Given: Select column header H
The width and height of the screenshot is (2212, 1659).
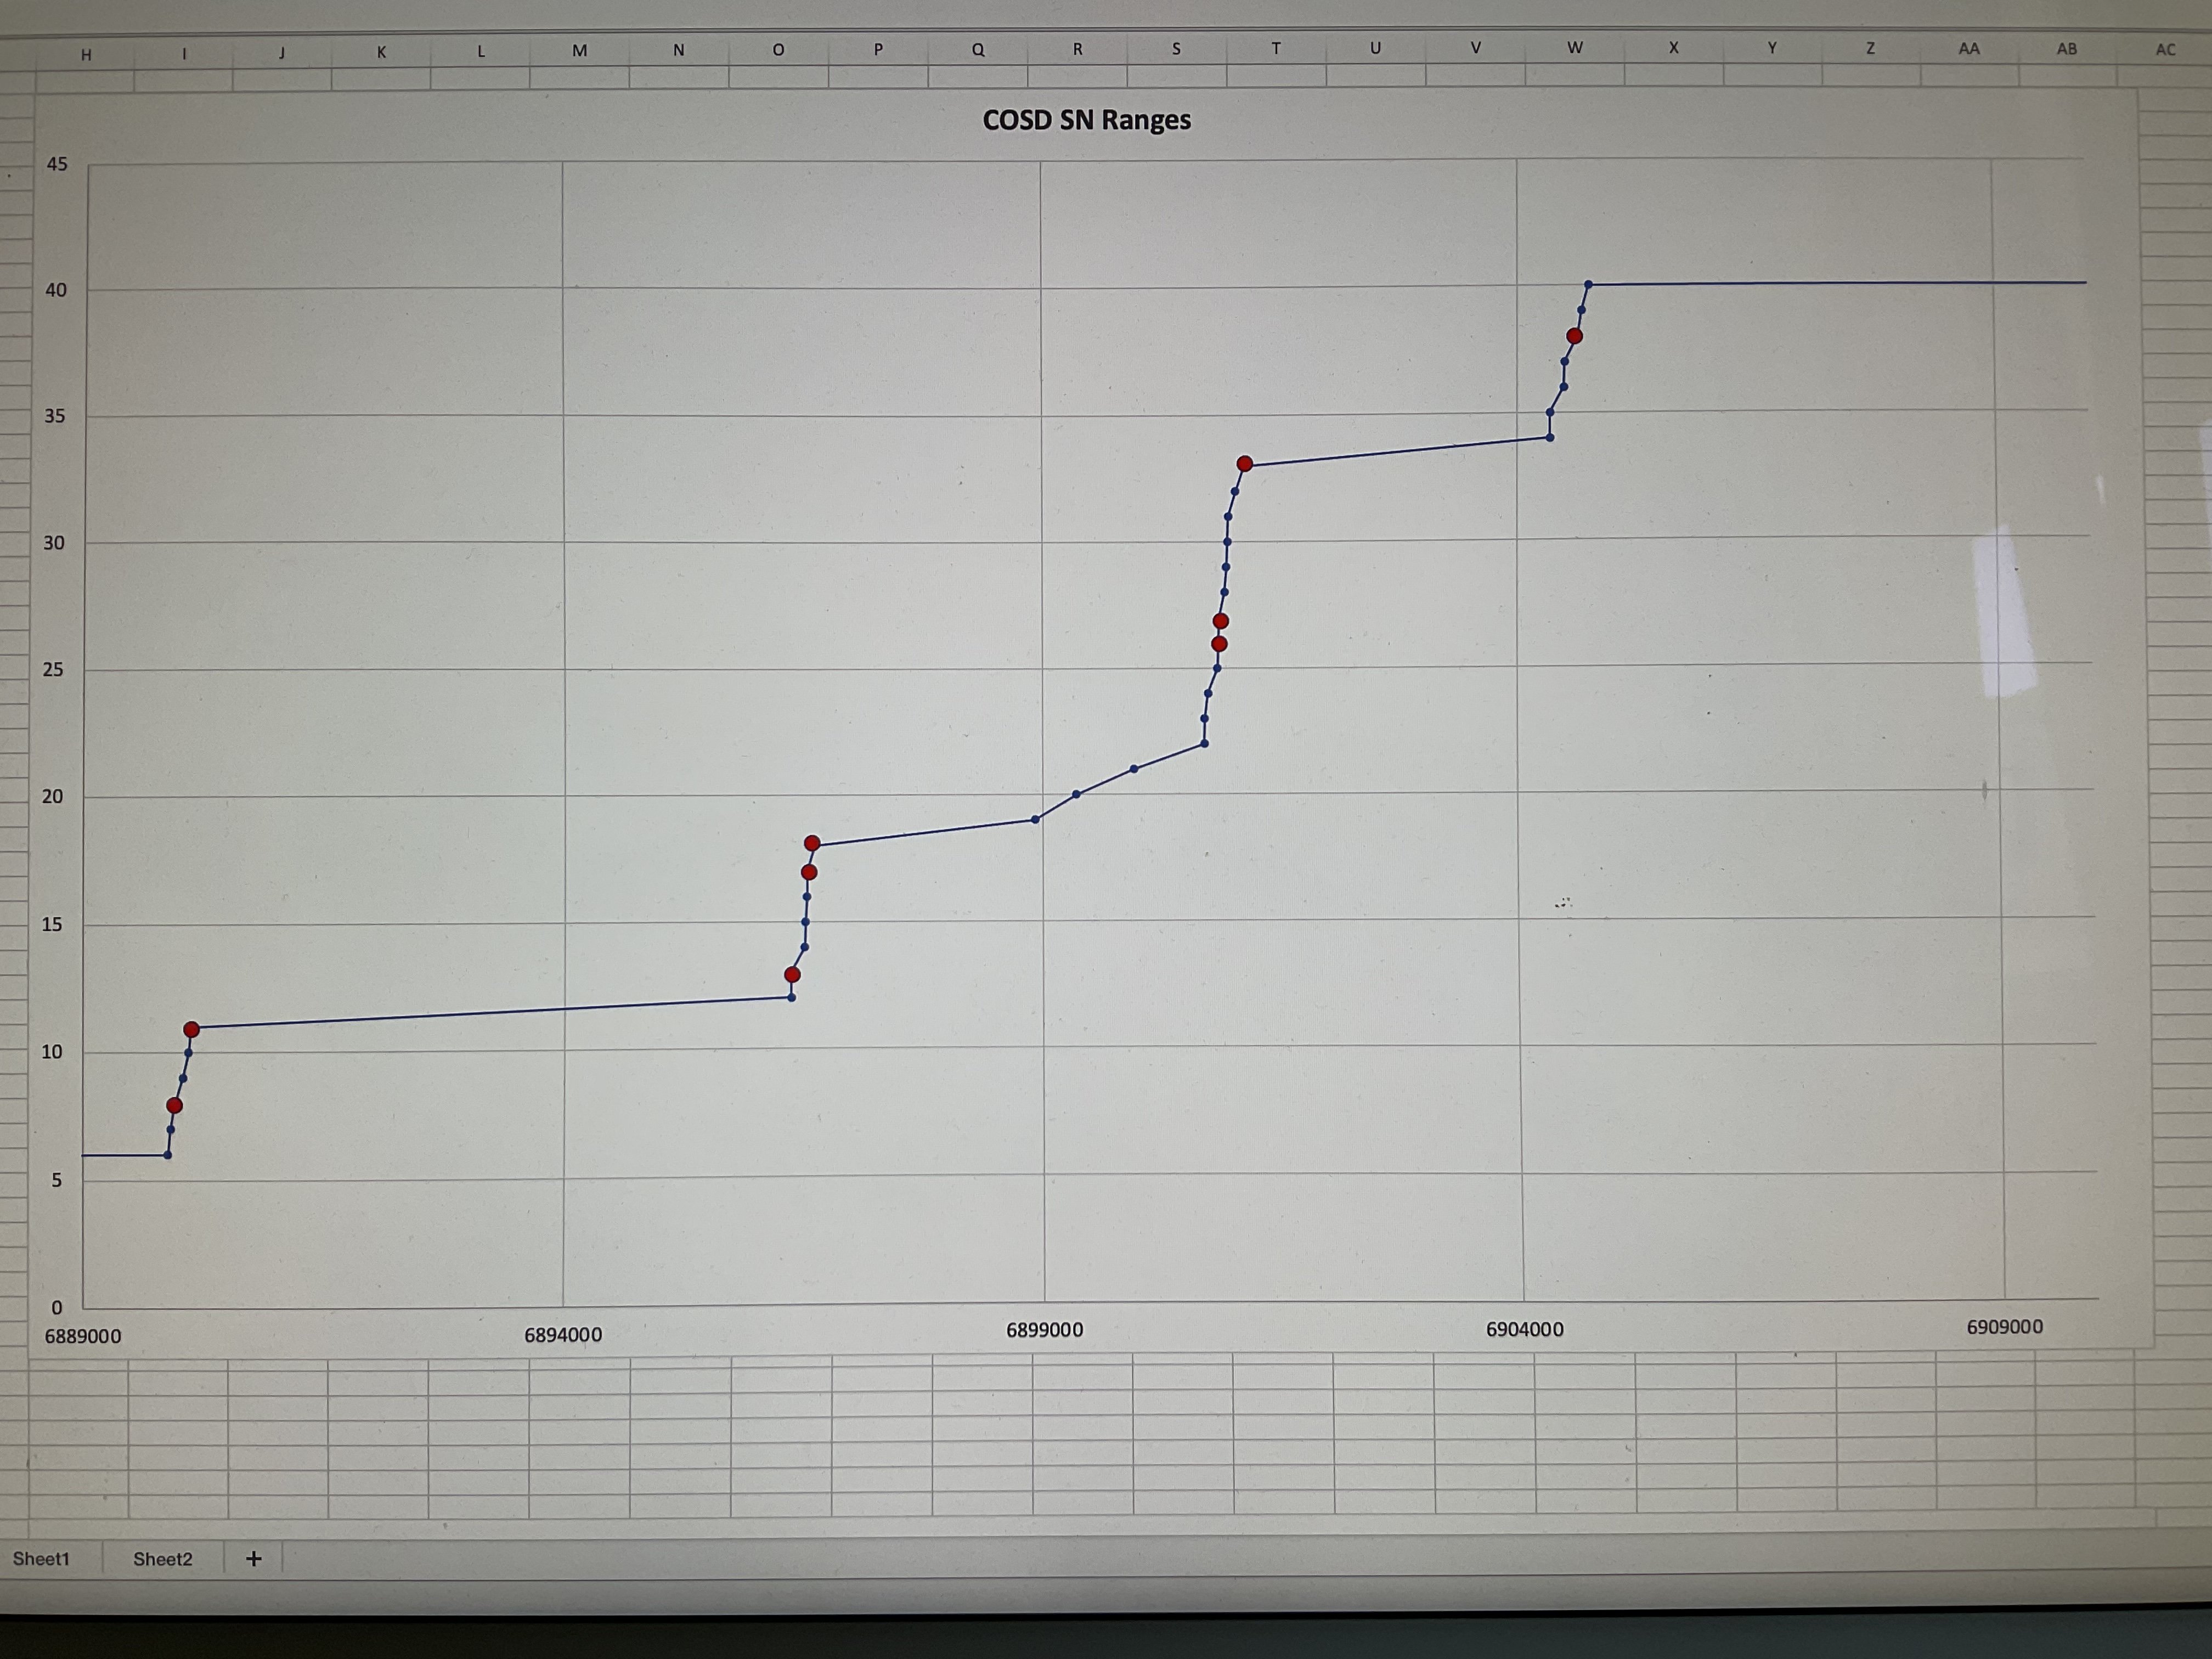Looking at the screenshot, I should [86, 55].
